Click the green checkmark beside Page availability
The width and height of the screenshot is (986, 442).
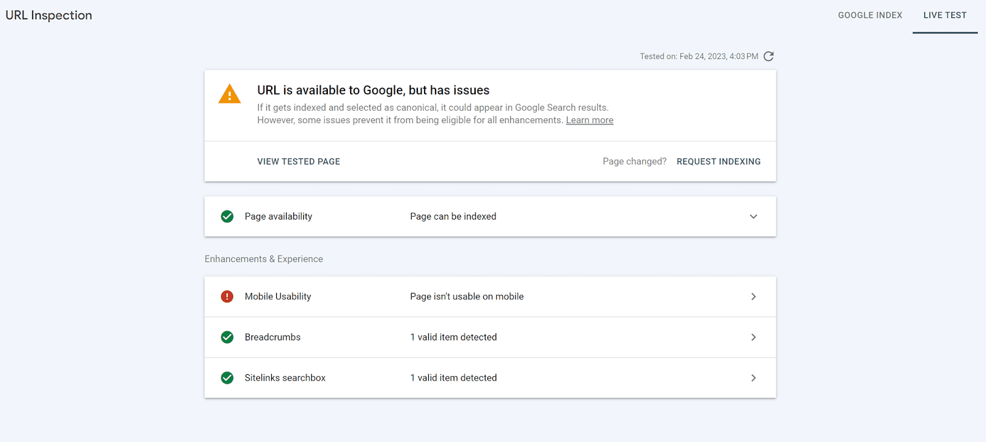tap(227, 216)
